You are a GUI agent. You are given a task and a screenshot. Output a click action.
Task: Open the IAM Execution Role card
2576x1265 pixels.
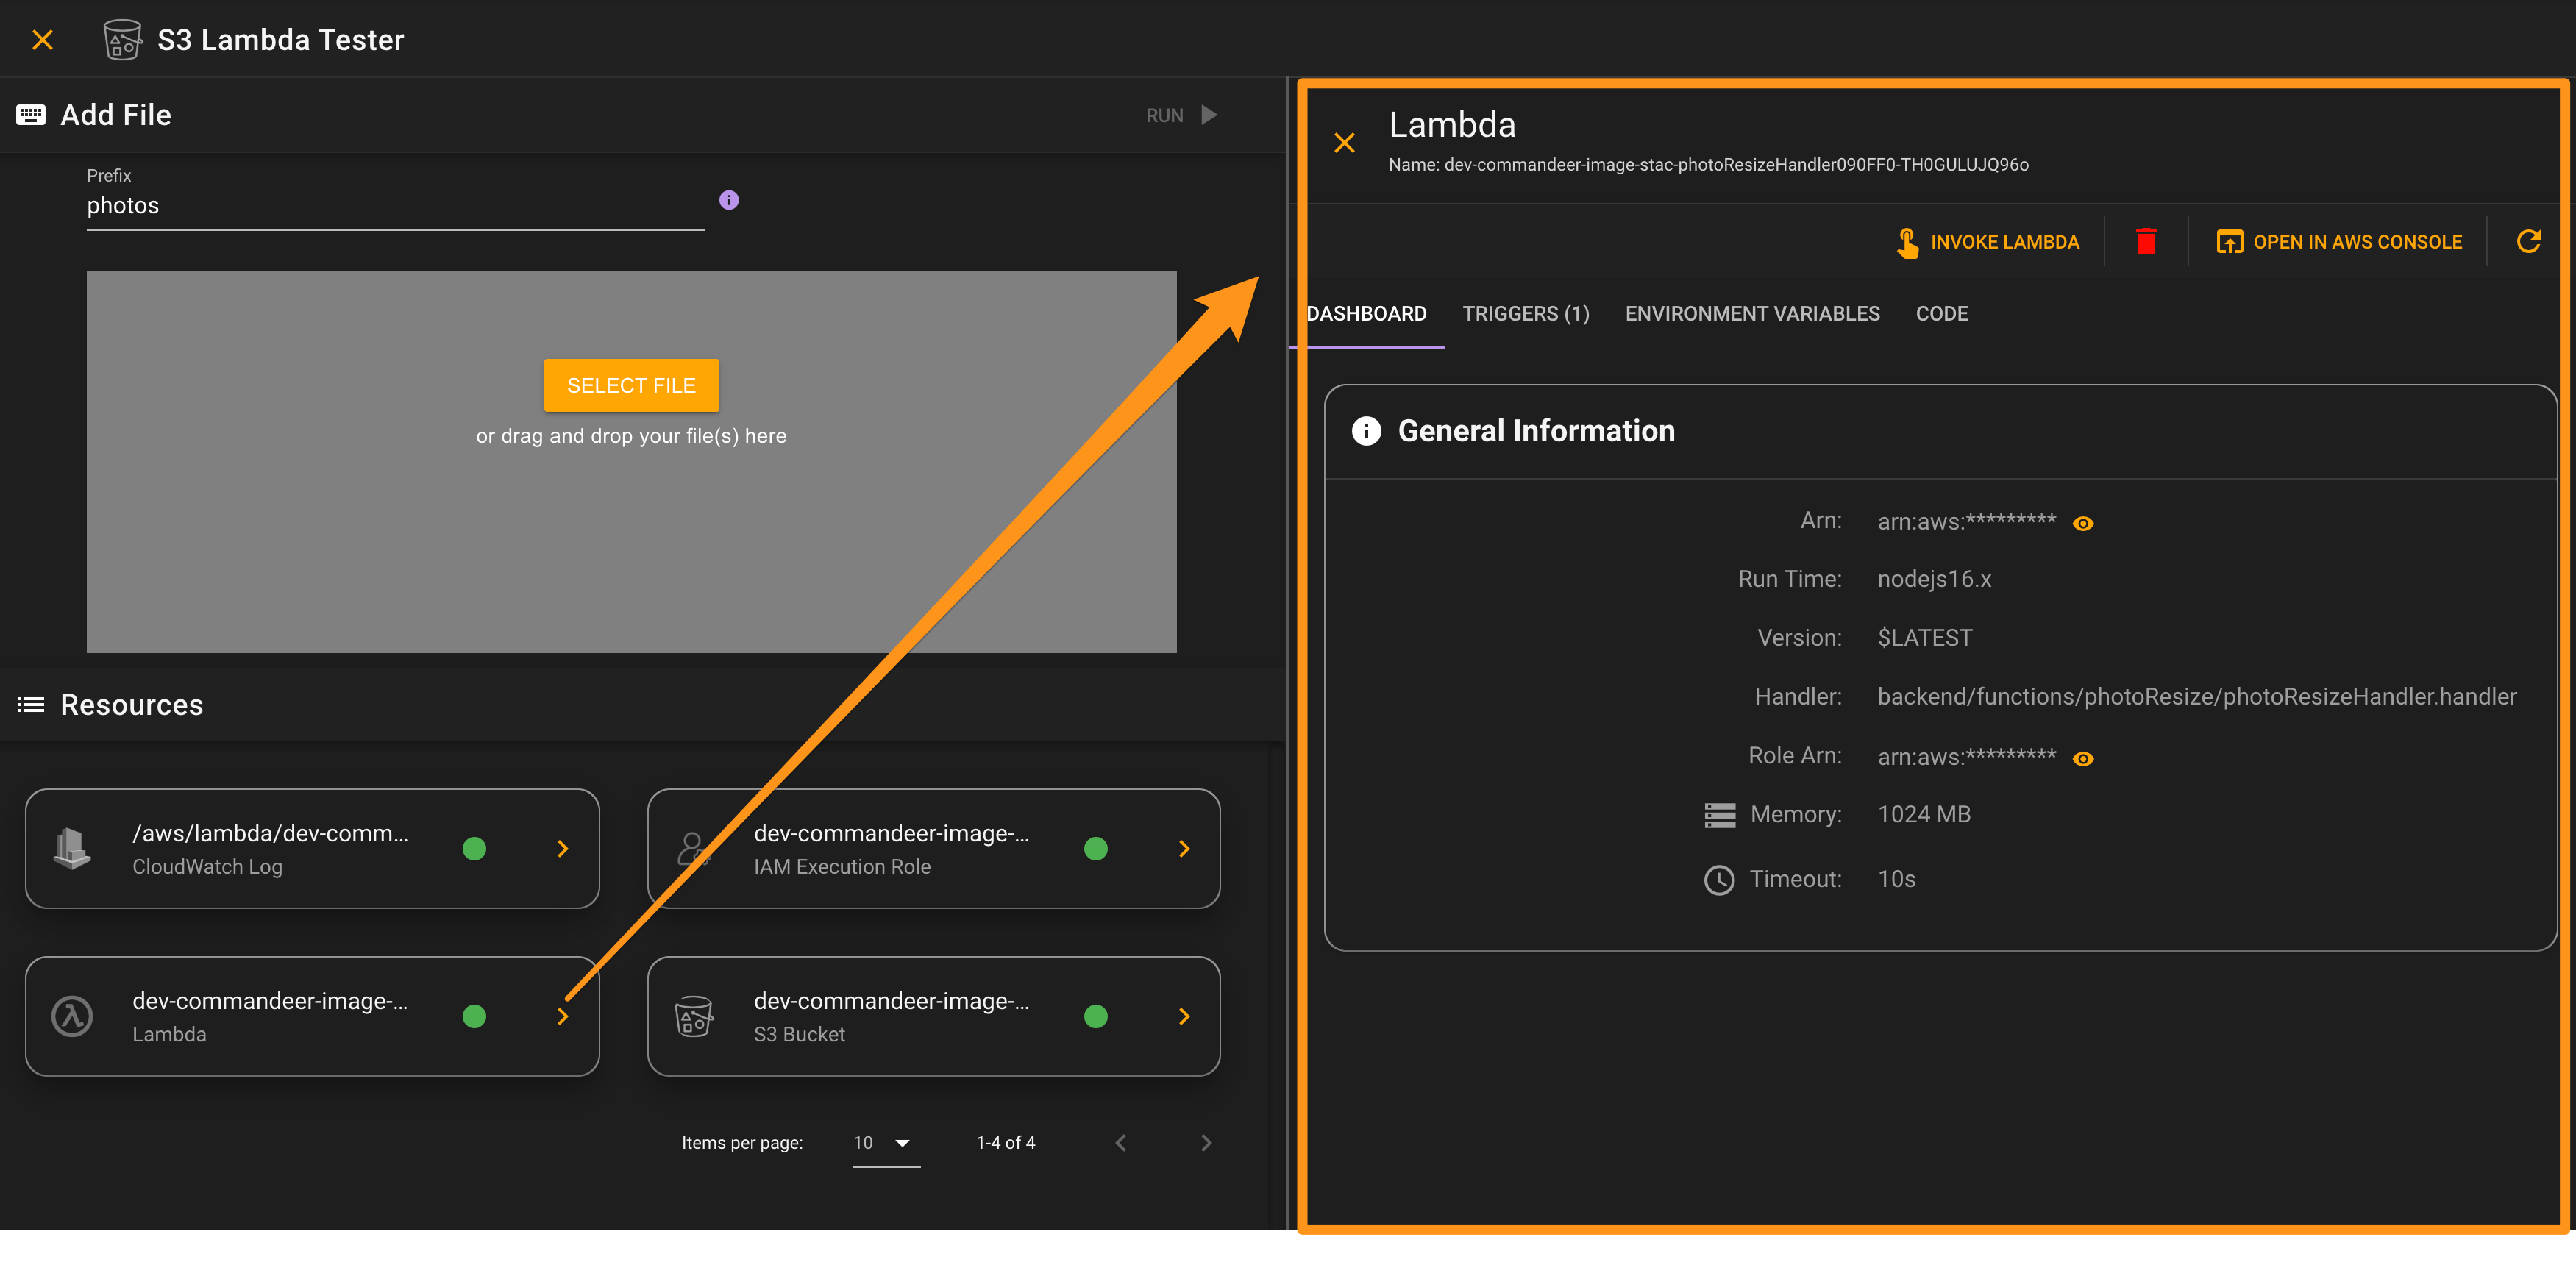[x=934, y=849]
